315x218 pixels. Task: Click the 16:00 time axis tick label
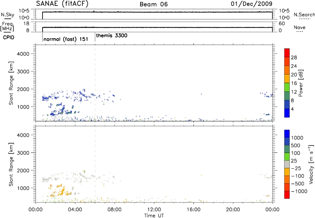point(193,210)
